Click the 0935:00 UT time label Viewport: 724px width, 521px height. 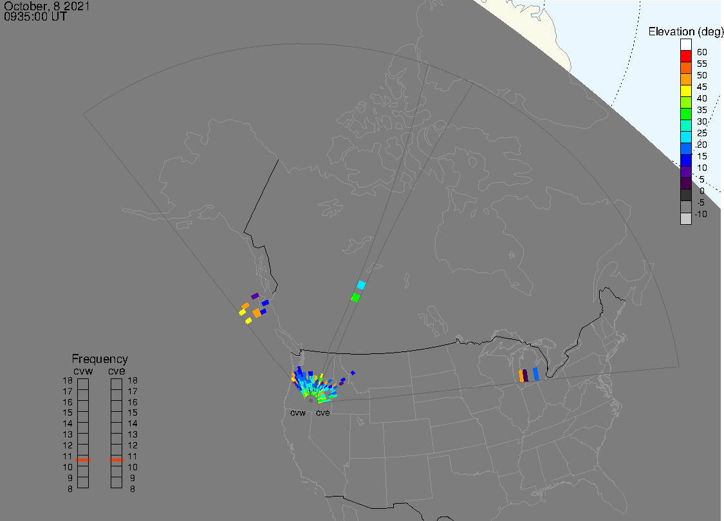click(35, 17)
